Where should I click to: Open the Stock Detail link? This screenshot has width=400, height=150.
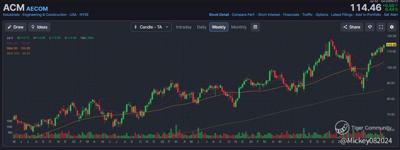[x=219, y=15]
